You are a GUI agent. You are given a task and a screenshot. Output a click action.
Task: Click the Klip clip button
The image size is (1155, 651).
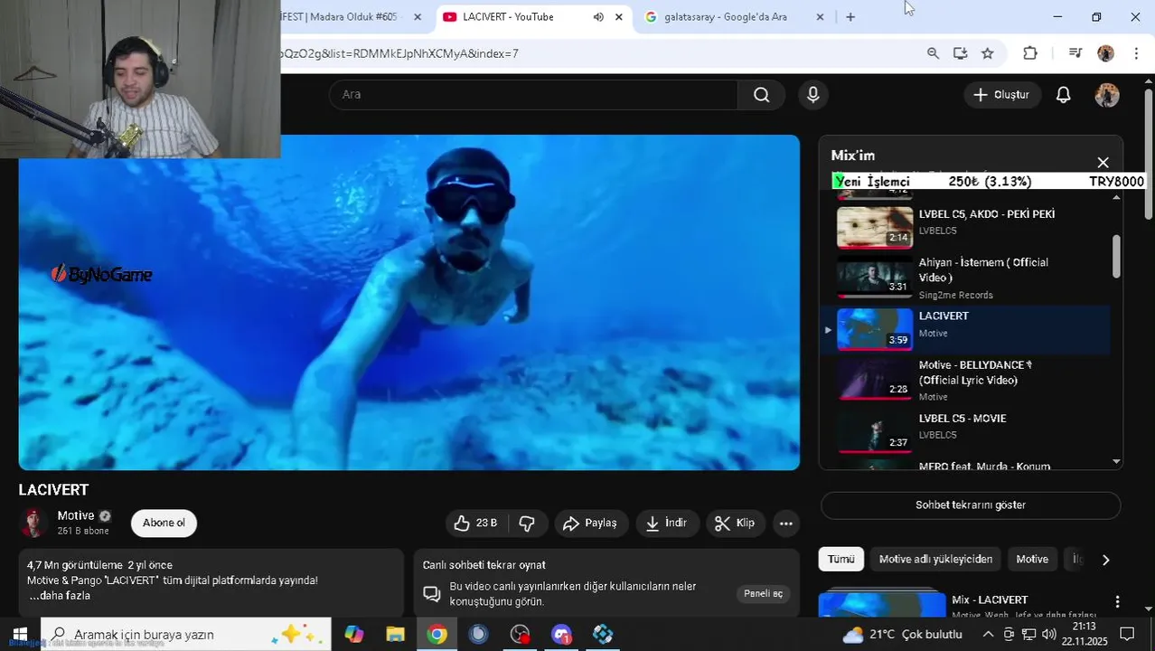pyautogui.click(x=735, y=524)
